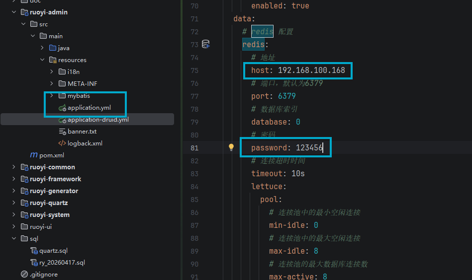Click the mybatis folder icon
Image resolution: width=472 pixels, height=280 pixels.
point(62,95)
